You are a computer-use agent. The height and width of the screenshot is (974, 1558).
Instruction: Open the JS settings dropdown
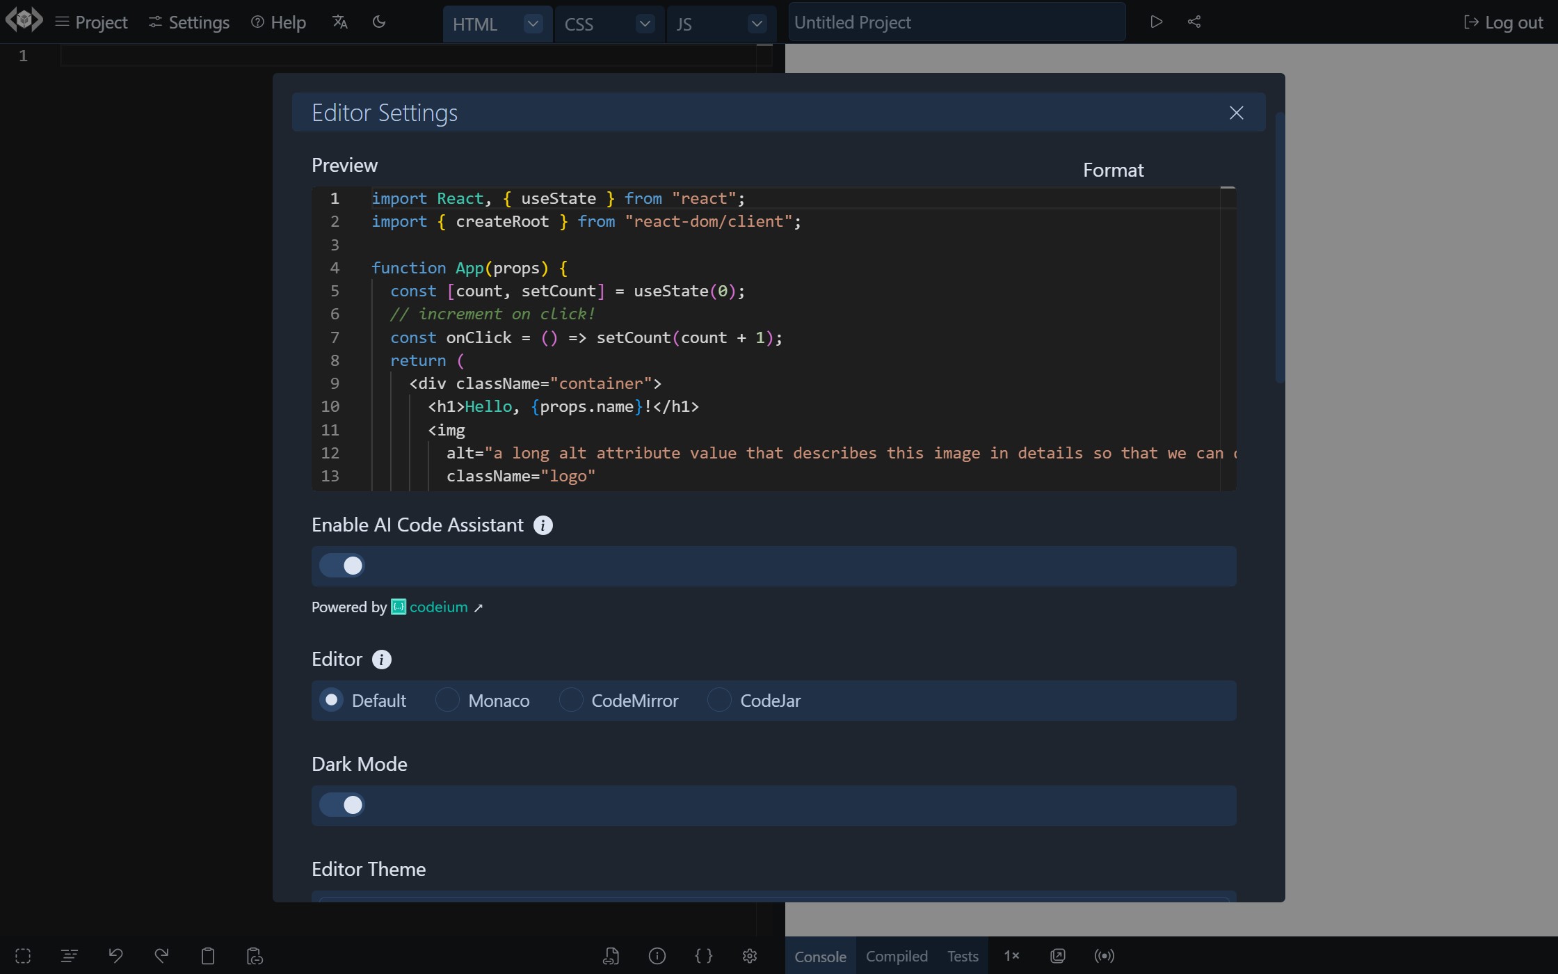pyautogui.click(x=756, y=23)
